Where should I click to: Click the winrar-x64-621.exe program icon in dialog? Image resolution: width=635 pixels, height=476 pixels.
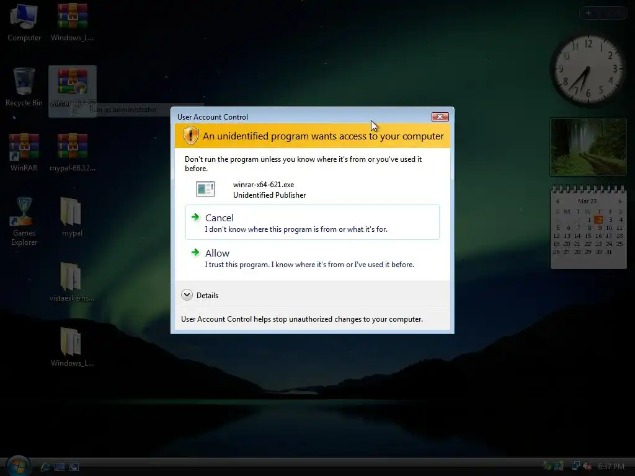tap(205, 189)
